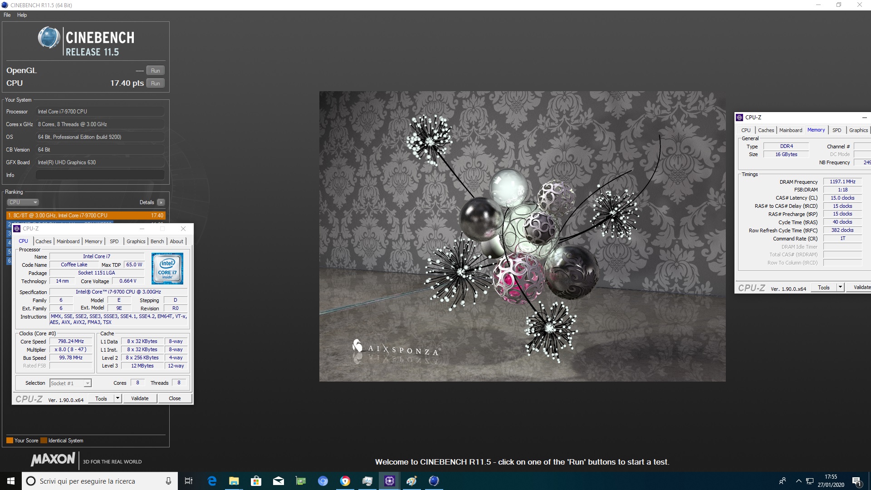
Task: Open the clock and date flyout
Action: coord(831,481)
